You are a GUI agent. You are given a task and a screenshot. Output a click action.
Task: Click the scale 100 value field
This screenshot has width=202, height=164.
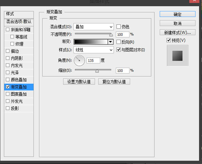[122, 71]
